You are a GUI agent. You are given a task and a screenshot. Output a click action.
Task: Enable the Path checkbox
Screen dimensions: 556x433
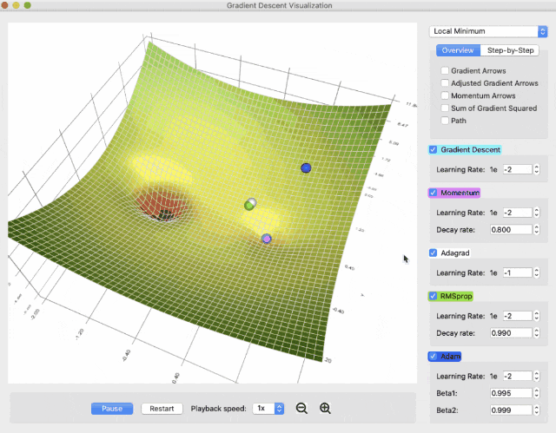pos(445,121)
